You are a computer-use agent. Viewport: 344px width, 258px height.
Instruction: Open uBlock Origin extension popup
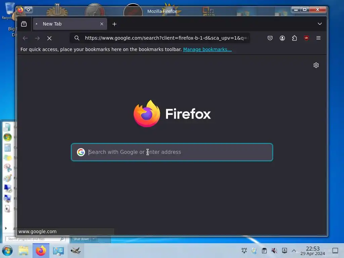point(306,38)
